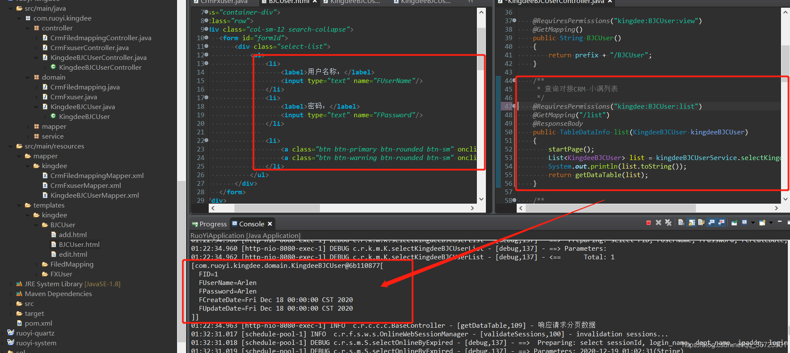Toggle code fold at HTML line 10
This screenshot has width=790, height=353.
207,38
